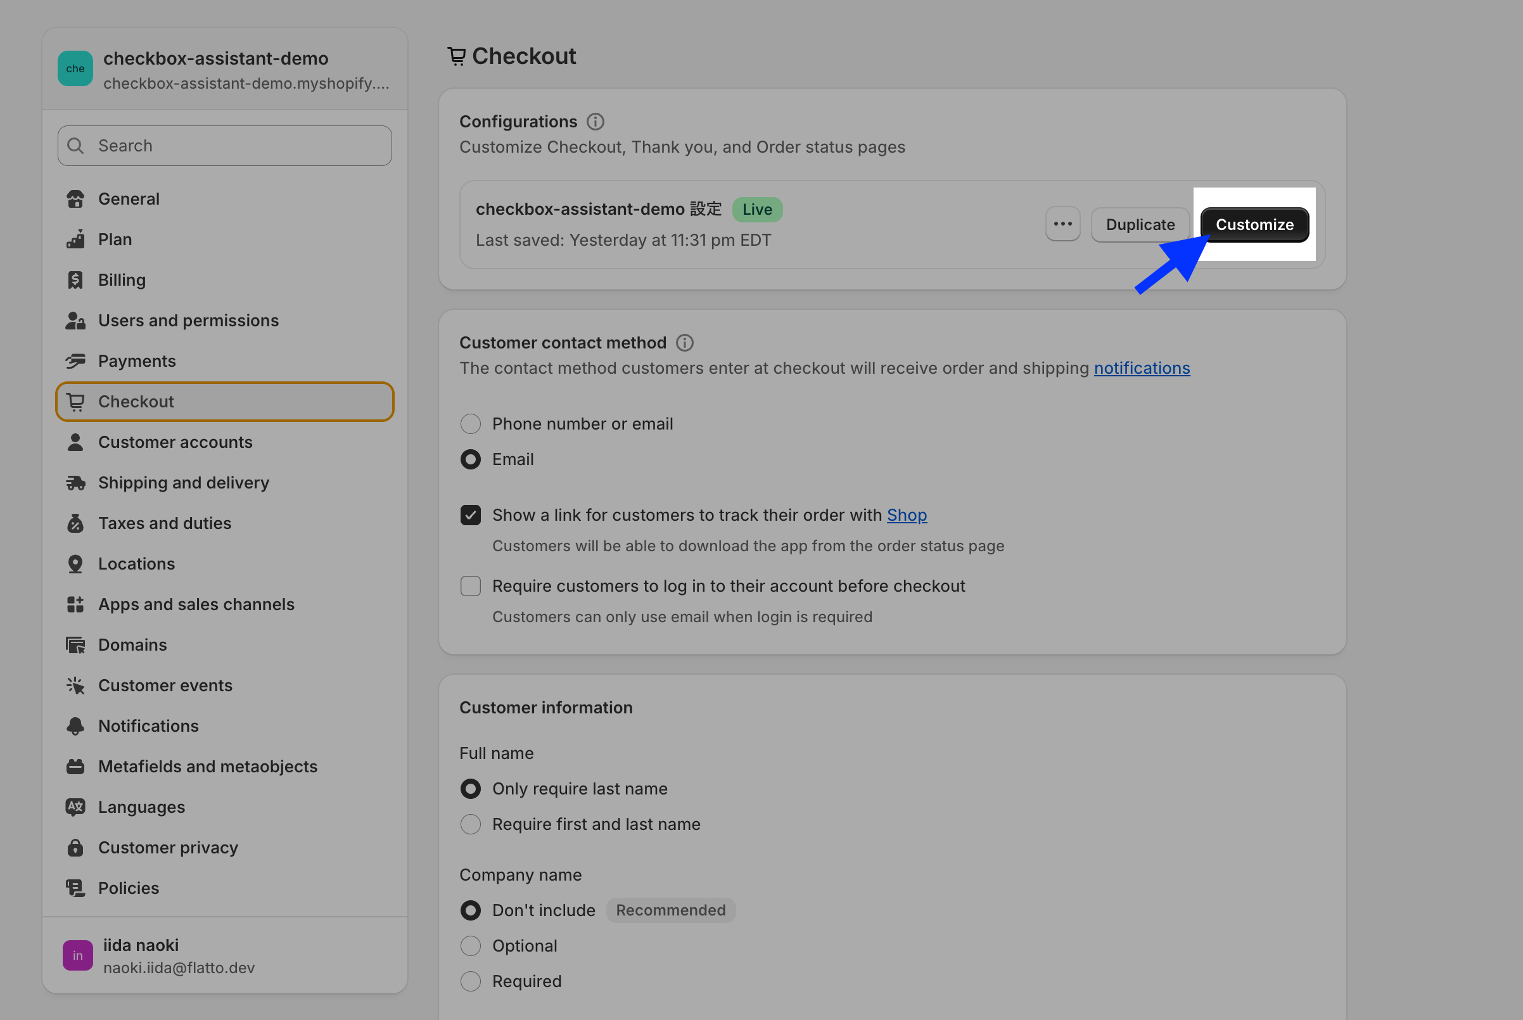Viewport: 1523px width, 1020px height.
Task: Enable require login before checkout checkbox
Action: click(x=470, y=586)
